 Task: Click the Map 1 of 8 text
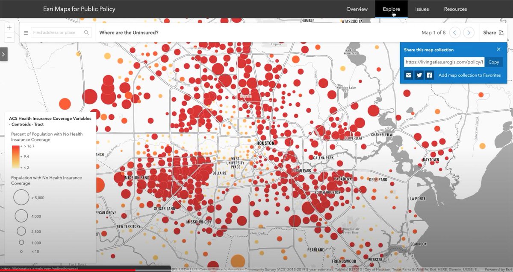click(x=433, y=33)
